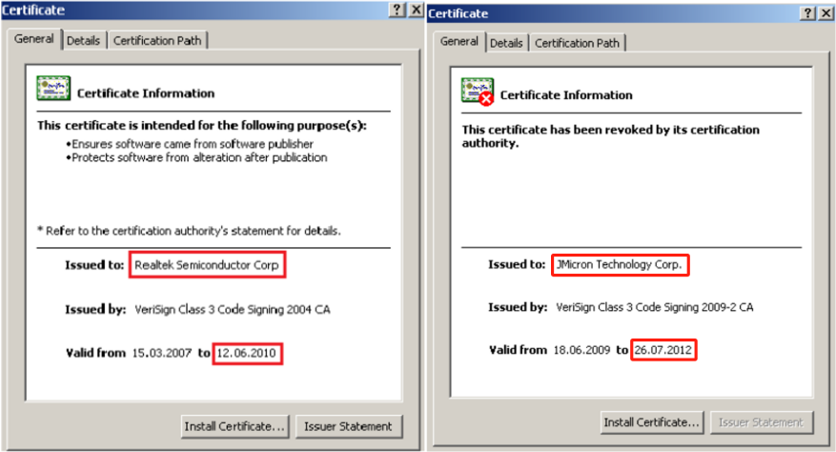Viewport: 836px width, 452px height.
Task: View Certification Path tab in revoked JMicron dialog
Action: [577, 43]
